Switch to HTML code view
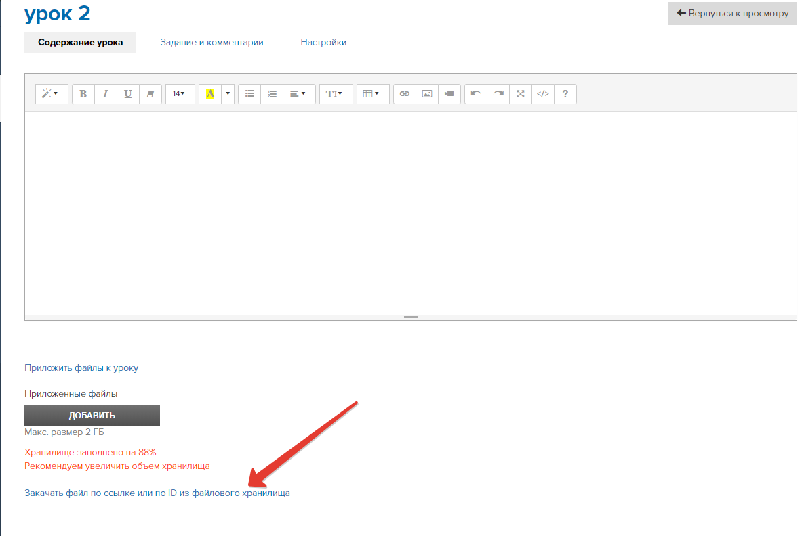This screenshot has height=536, width=804. point(543,94)
